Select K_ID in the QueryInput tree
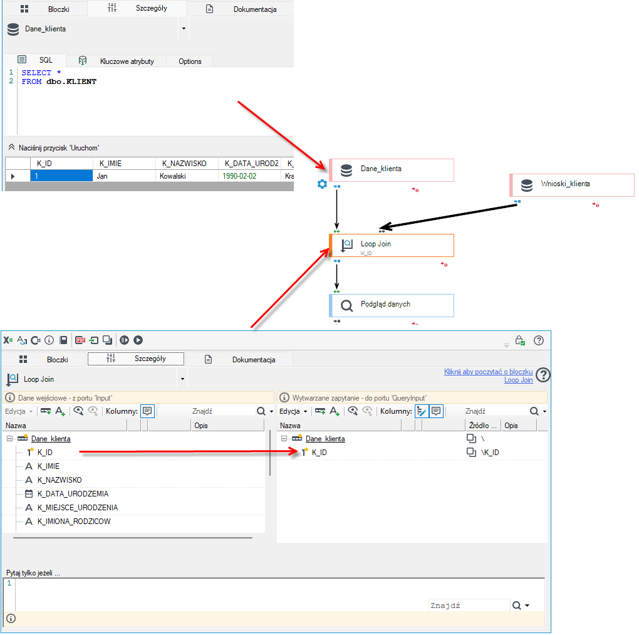This screenshot has width=639, height=635. [319, 453]
